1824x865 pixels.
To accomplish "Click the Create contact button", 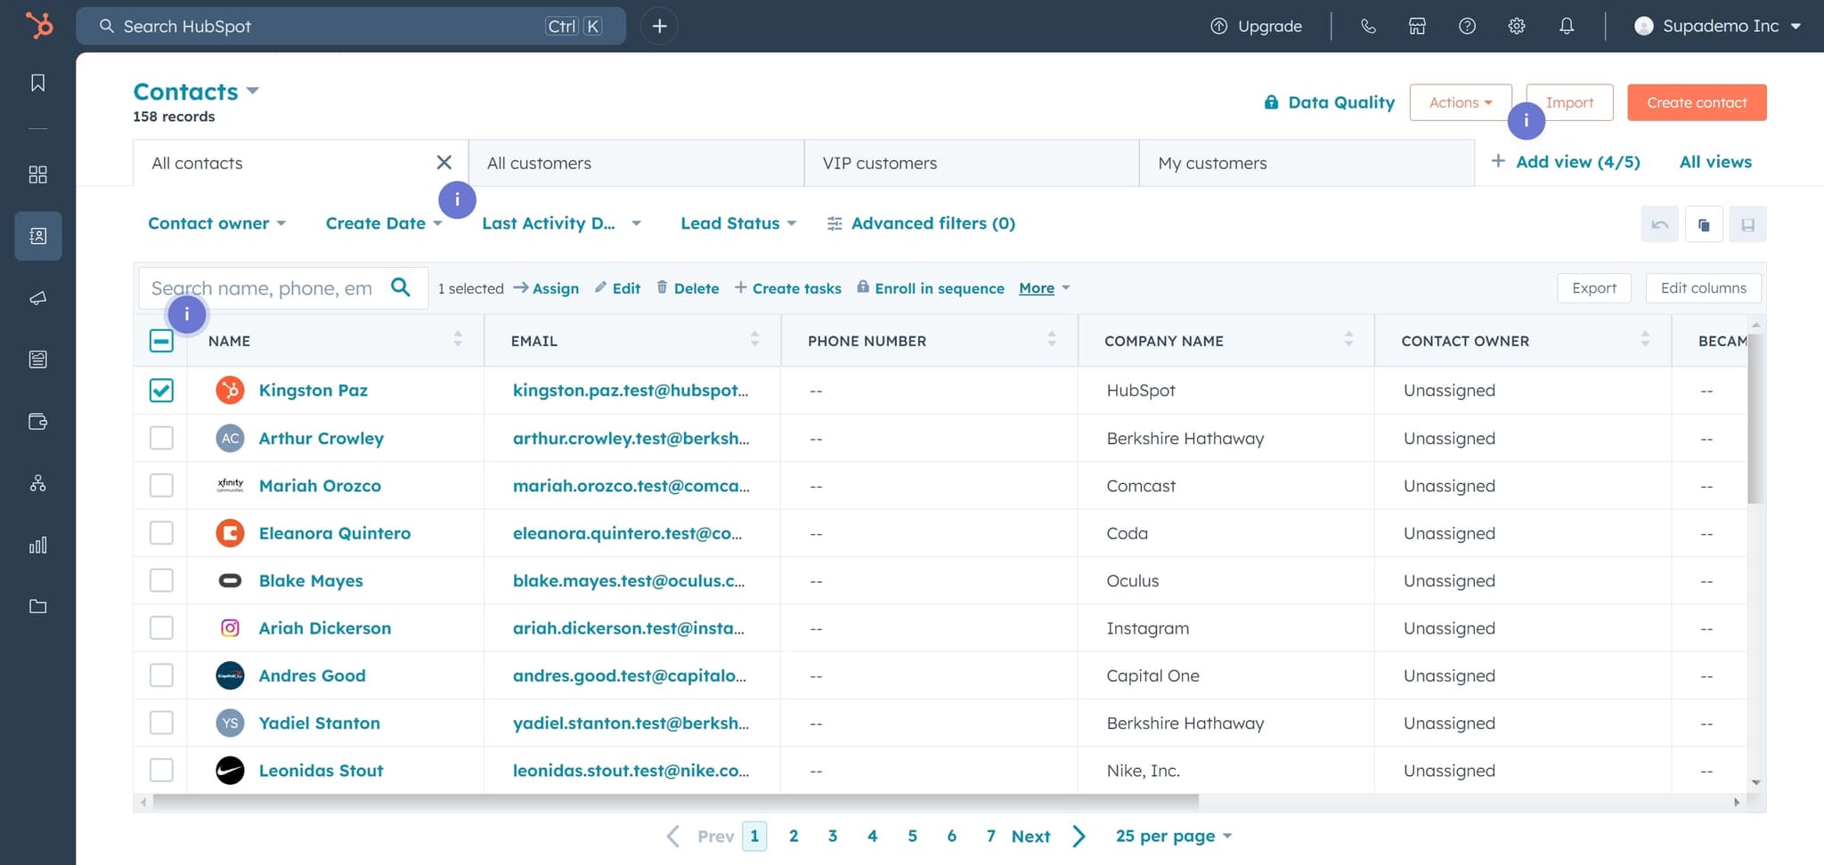I will coord(1695,101).
